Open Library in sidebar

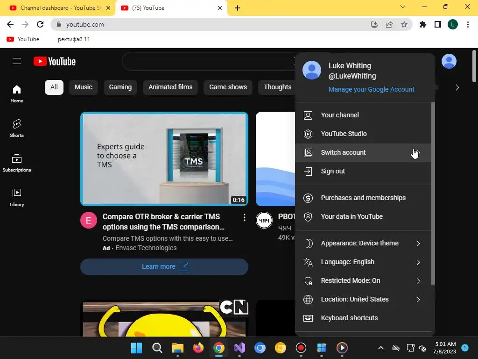(17, 198)
